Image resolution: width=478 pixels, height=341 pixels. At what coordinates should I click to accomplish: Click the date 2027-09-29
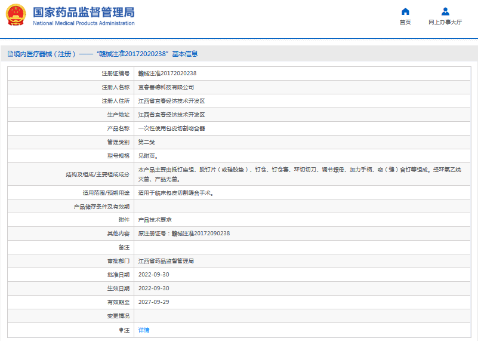tap(153, 302)
